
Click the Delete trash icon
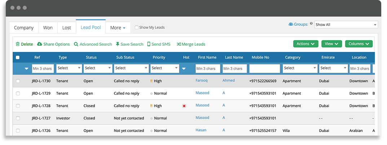pyautogui.click(x=18, y=44)
